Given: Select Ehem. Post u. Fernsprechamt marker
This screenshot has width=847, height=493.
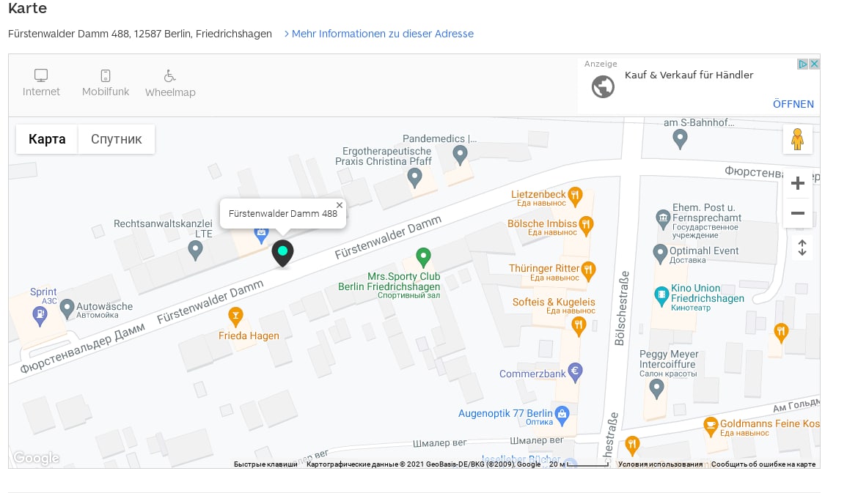Looking at the screenshot, I should point(663,220).
